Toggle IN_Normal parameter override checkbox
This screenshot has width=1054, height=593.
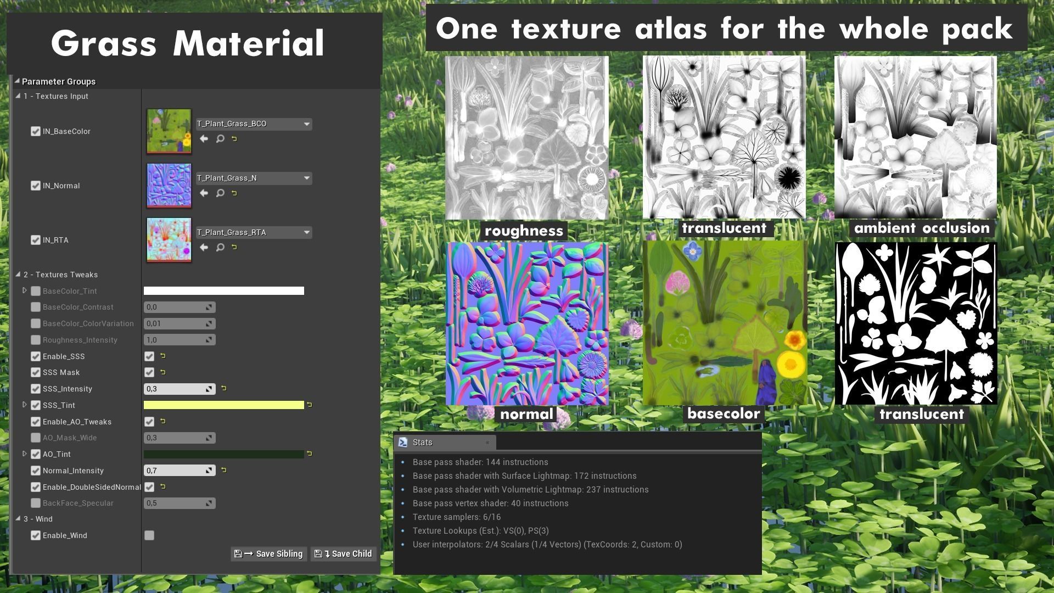36,186
